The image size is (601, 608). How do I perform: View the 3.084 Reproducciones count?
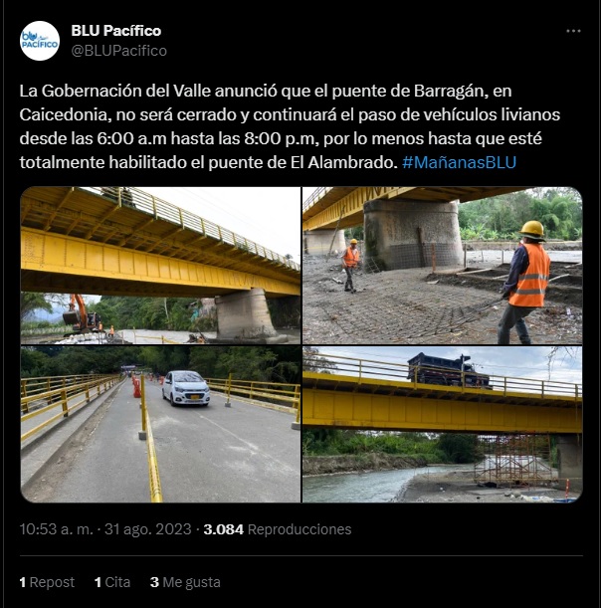pyautogui.click(x=278, y=529)
